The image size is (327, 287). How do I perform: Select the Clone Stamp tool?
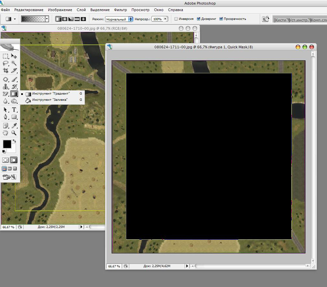click(x=6, y=87)
